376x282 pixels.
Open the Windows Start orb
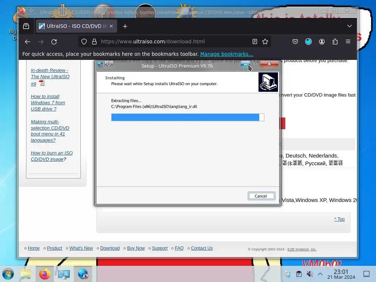[8, 274]
